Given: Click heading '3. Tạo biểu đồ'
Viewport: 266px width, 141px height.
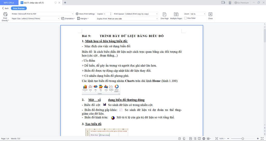Looking at the screenshot, I should (92, 124).
